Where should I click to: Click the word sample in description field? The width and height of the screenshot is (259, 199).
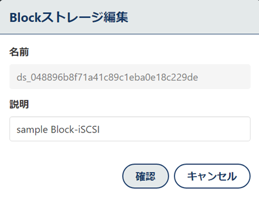32,130
